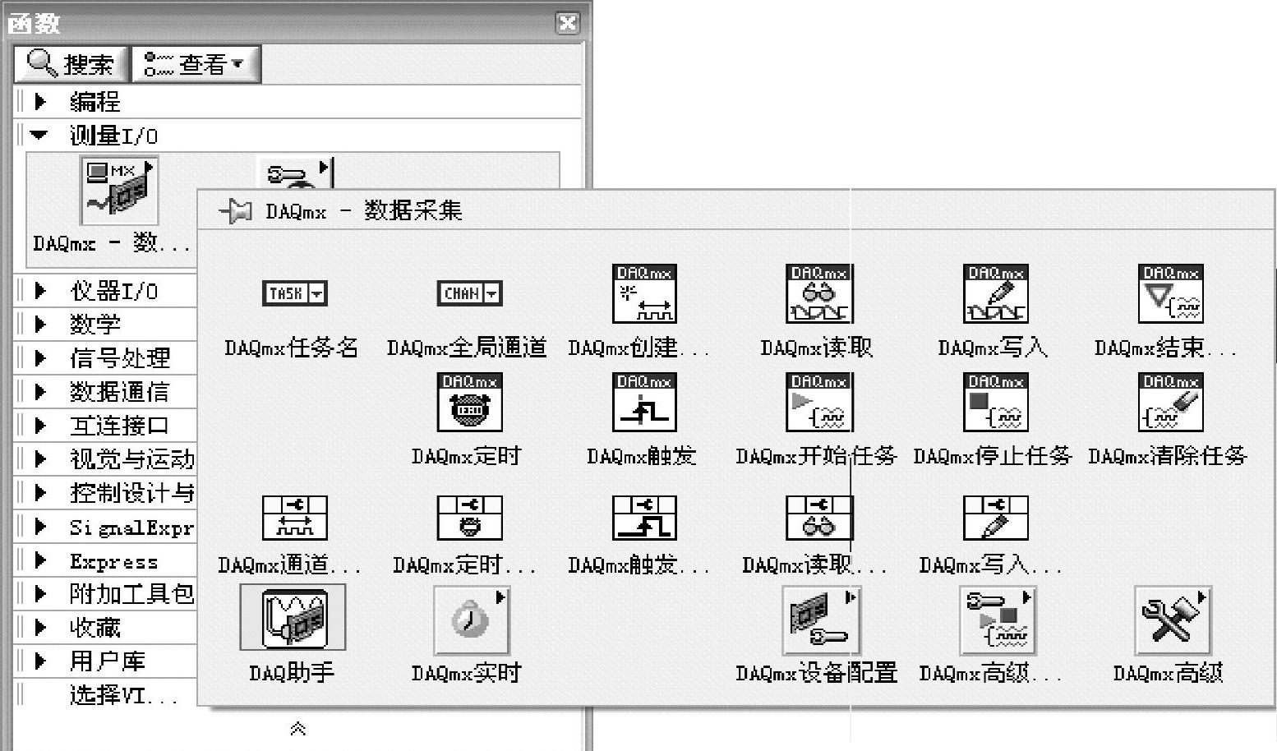Image resolution: width=1277 pixels, height=751 pixels.
Task: Expand the 信号处理 category
Action: coord(40,357)
